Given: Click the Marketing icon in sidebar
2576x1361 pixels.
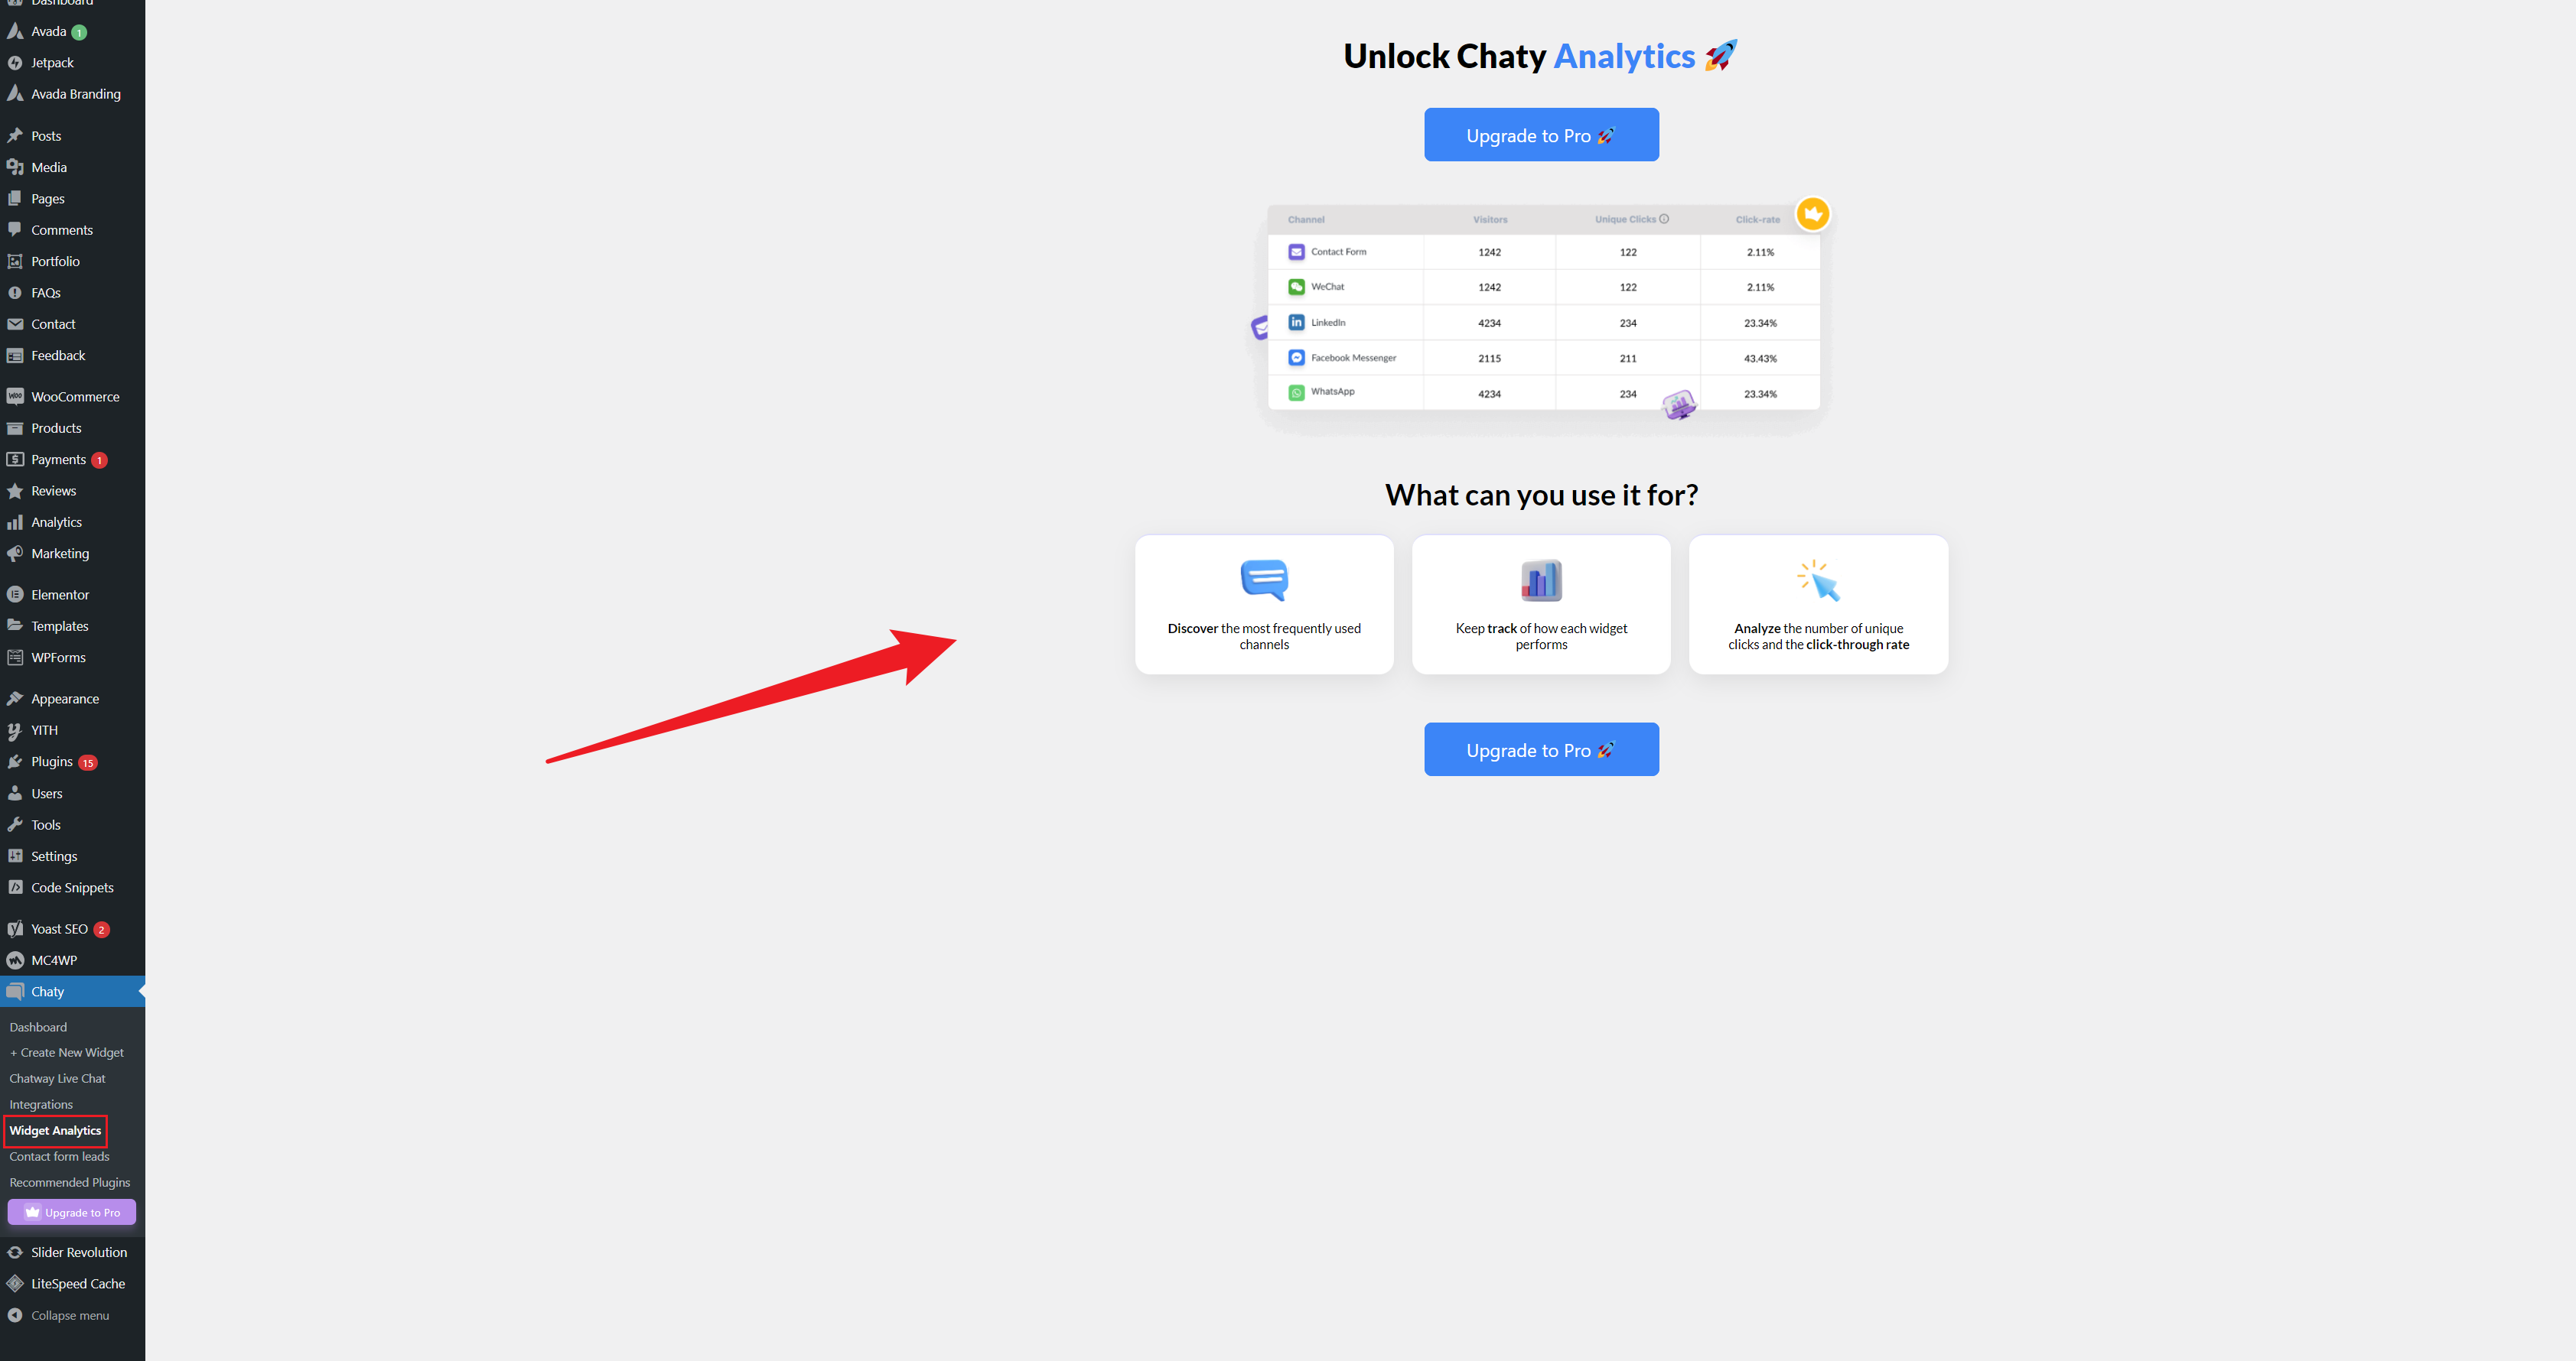Looking at the screenshot, I should [15, 552].
